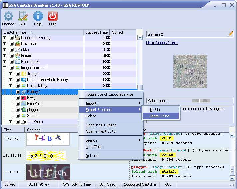Viewport: 237px width, 189px height.
Task: Click the Piwigo camera icon
Action: (x=24, y=98)
